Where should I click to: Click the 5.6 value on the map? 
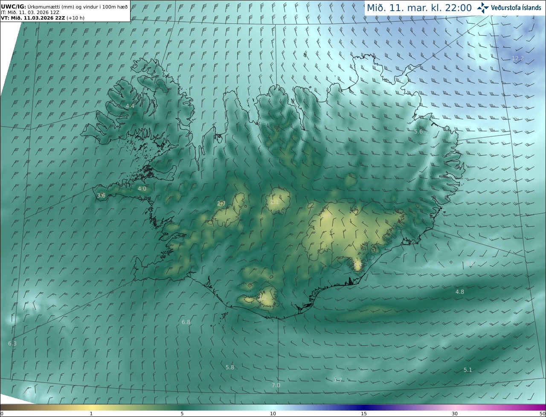(418, 132)
